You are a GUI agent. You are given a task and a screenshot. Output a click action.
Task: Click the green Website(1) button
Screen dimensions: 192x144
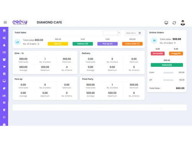[x=167, y=65]
